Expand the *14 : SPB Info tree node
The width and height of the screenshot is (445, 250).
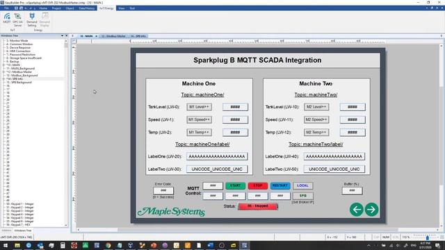[x=3, y=78]
